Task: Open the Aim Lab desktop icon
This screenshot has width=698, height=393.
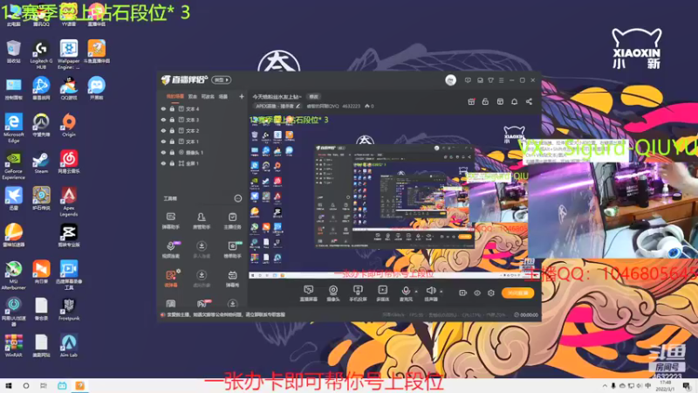Action: pos(69,346)
